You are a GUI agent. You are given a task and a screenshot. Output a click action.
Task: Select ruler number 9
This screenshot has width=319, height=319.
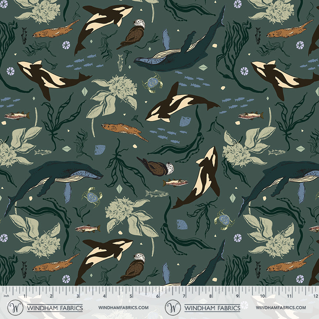point(237,296)
